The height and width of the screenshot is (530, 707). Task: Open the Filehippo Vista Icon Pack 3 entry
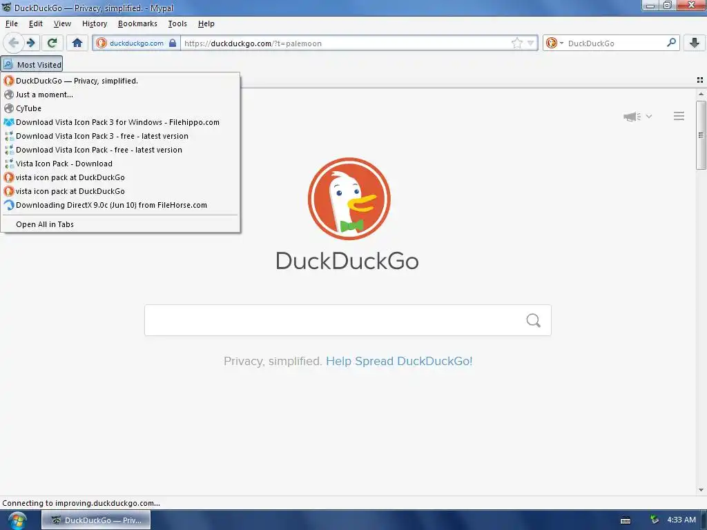[x=120, y=122]
